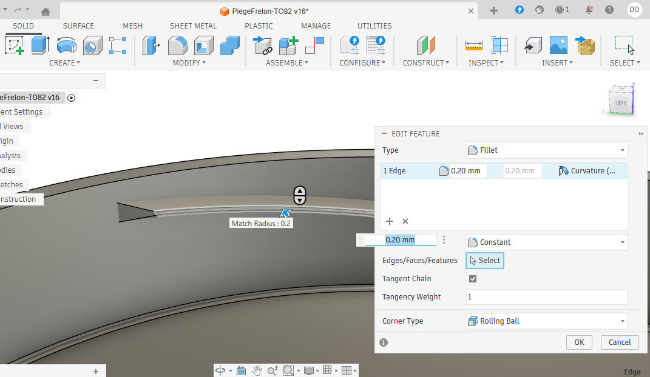Select the Create Sketch tool

pyautogui.click(x=15, y=45)
